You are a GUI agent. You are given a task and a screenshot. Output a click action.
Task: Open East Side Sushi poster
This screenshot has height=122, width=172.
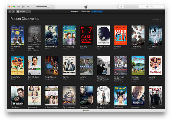coord(35,65)
